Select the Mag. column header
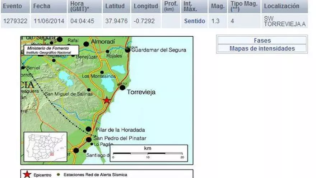This screenshot has width=316, height=178. 218,6
